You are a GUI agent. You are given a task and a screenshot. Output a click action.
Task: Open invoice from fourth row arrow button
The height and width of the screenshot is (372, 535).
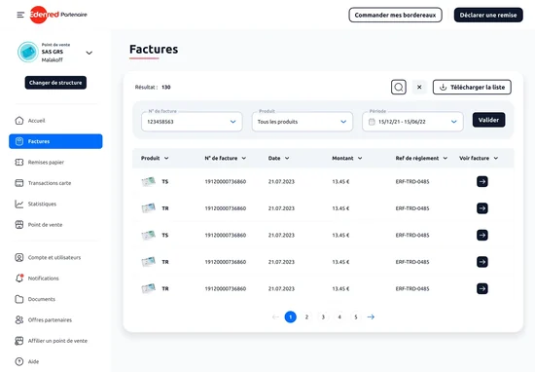(482, 262)
